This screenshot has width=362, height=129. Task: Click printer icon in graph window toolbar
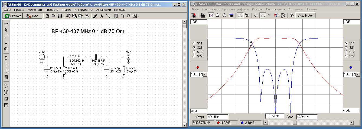point(203,15)
